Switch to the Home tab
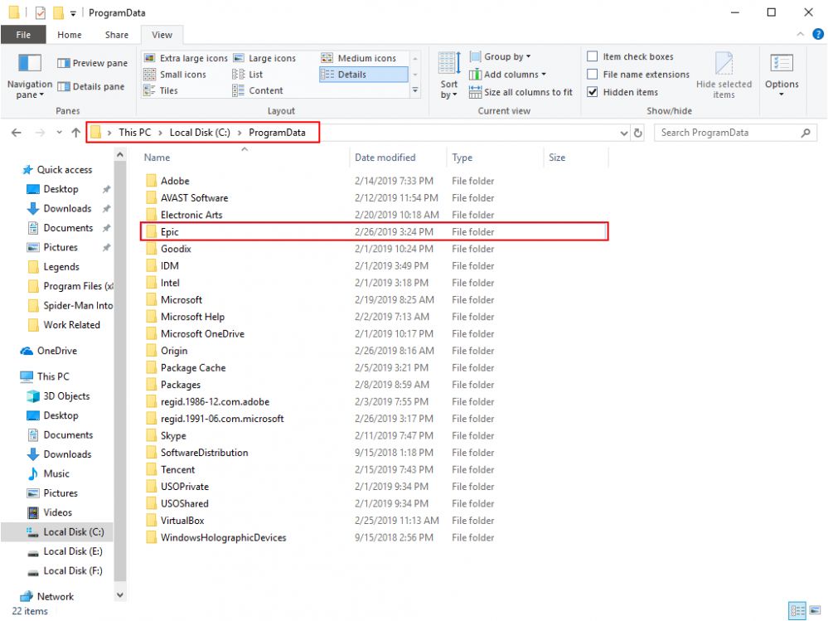 (x=69, y=35)
